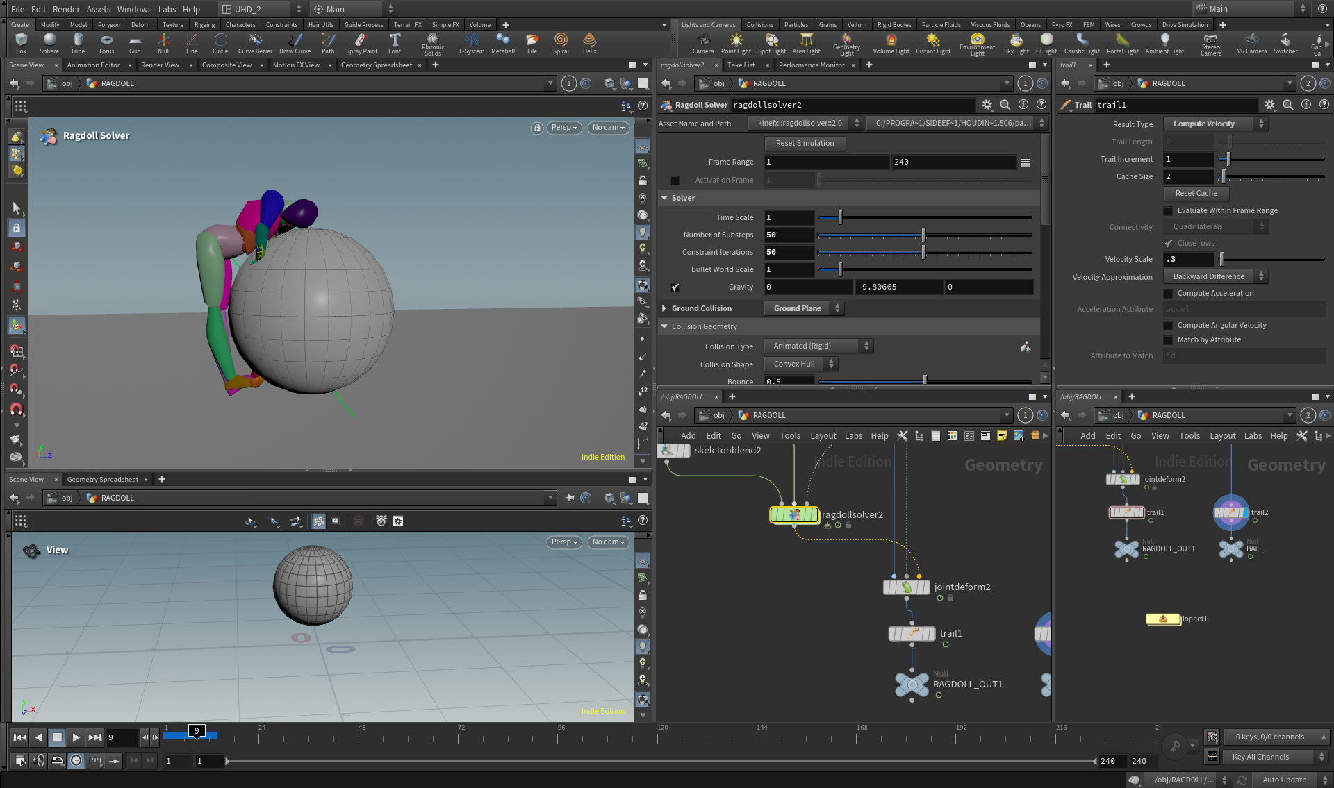
Task: Create a Distant Light
Action: 933,43
